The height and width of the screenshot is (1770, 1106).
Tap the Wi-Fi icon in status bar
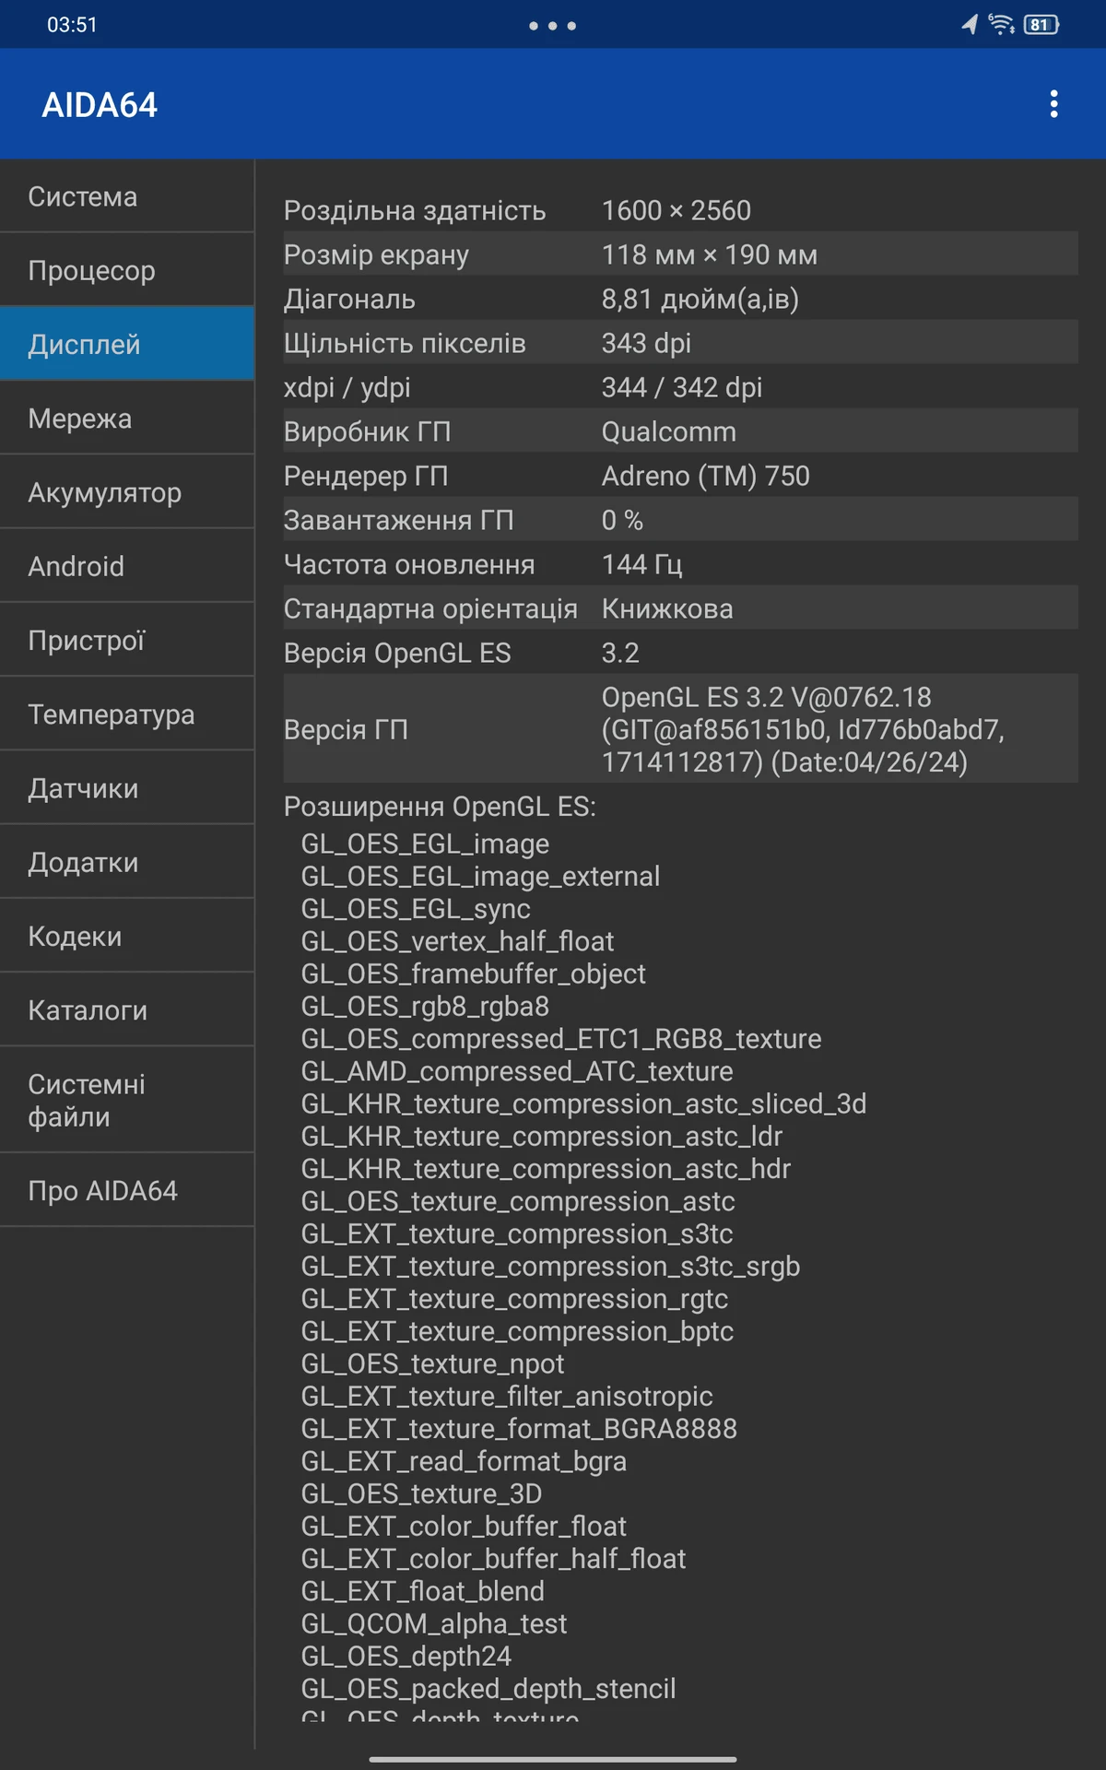click(x=1001, y=24)
